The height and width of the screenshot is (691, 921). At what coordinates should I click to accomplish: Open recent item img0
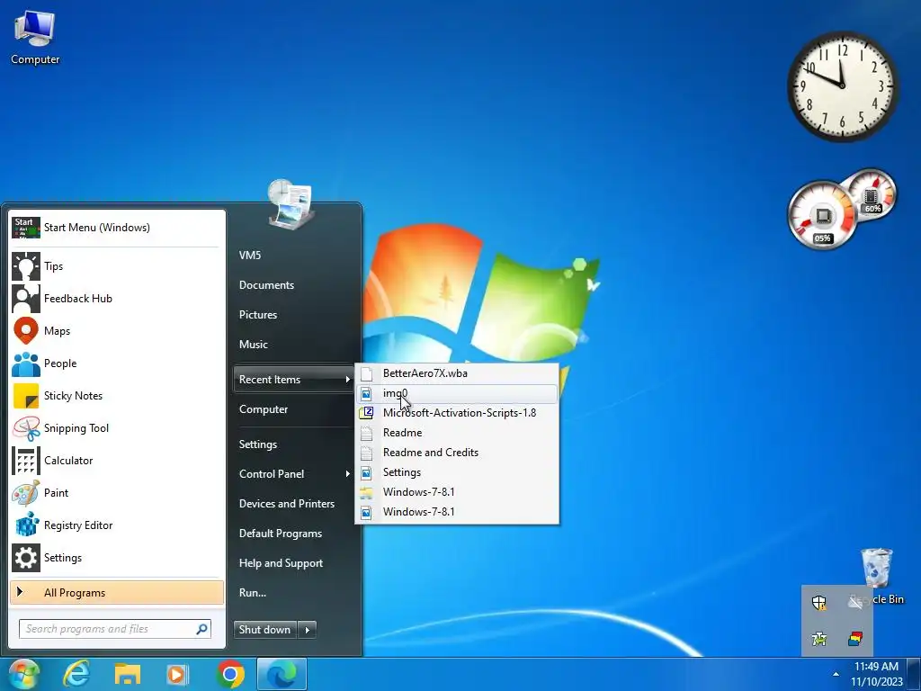tap(457, 393)
